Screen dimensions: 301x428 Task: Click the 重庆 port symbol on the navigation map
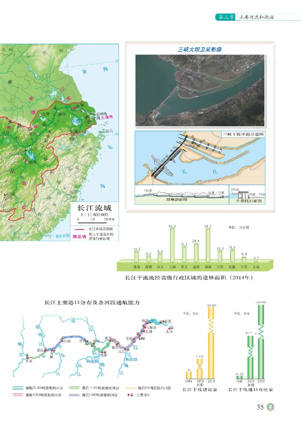[x=45, y=350]
